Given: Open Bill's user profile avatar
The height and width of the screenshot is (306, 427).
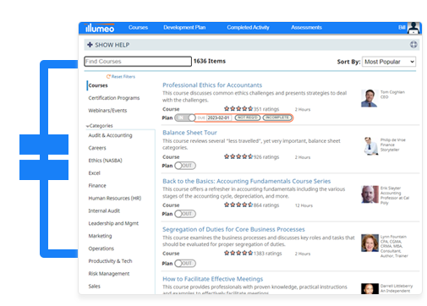Looking at the screenshot, I should pos(413,28).
